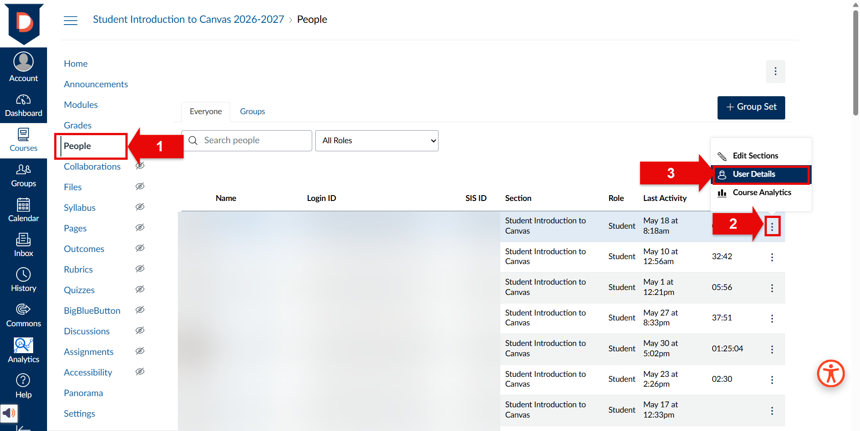Open Grades page

pos(77,125)
